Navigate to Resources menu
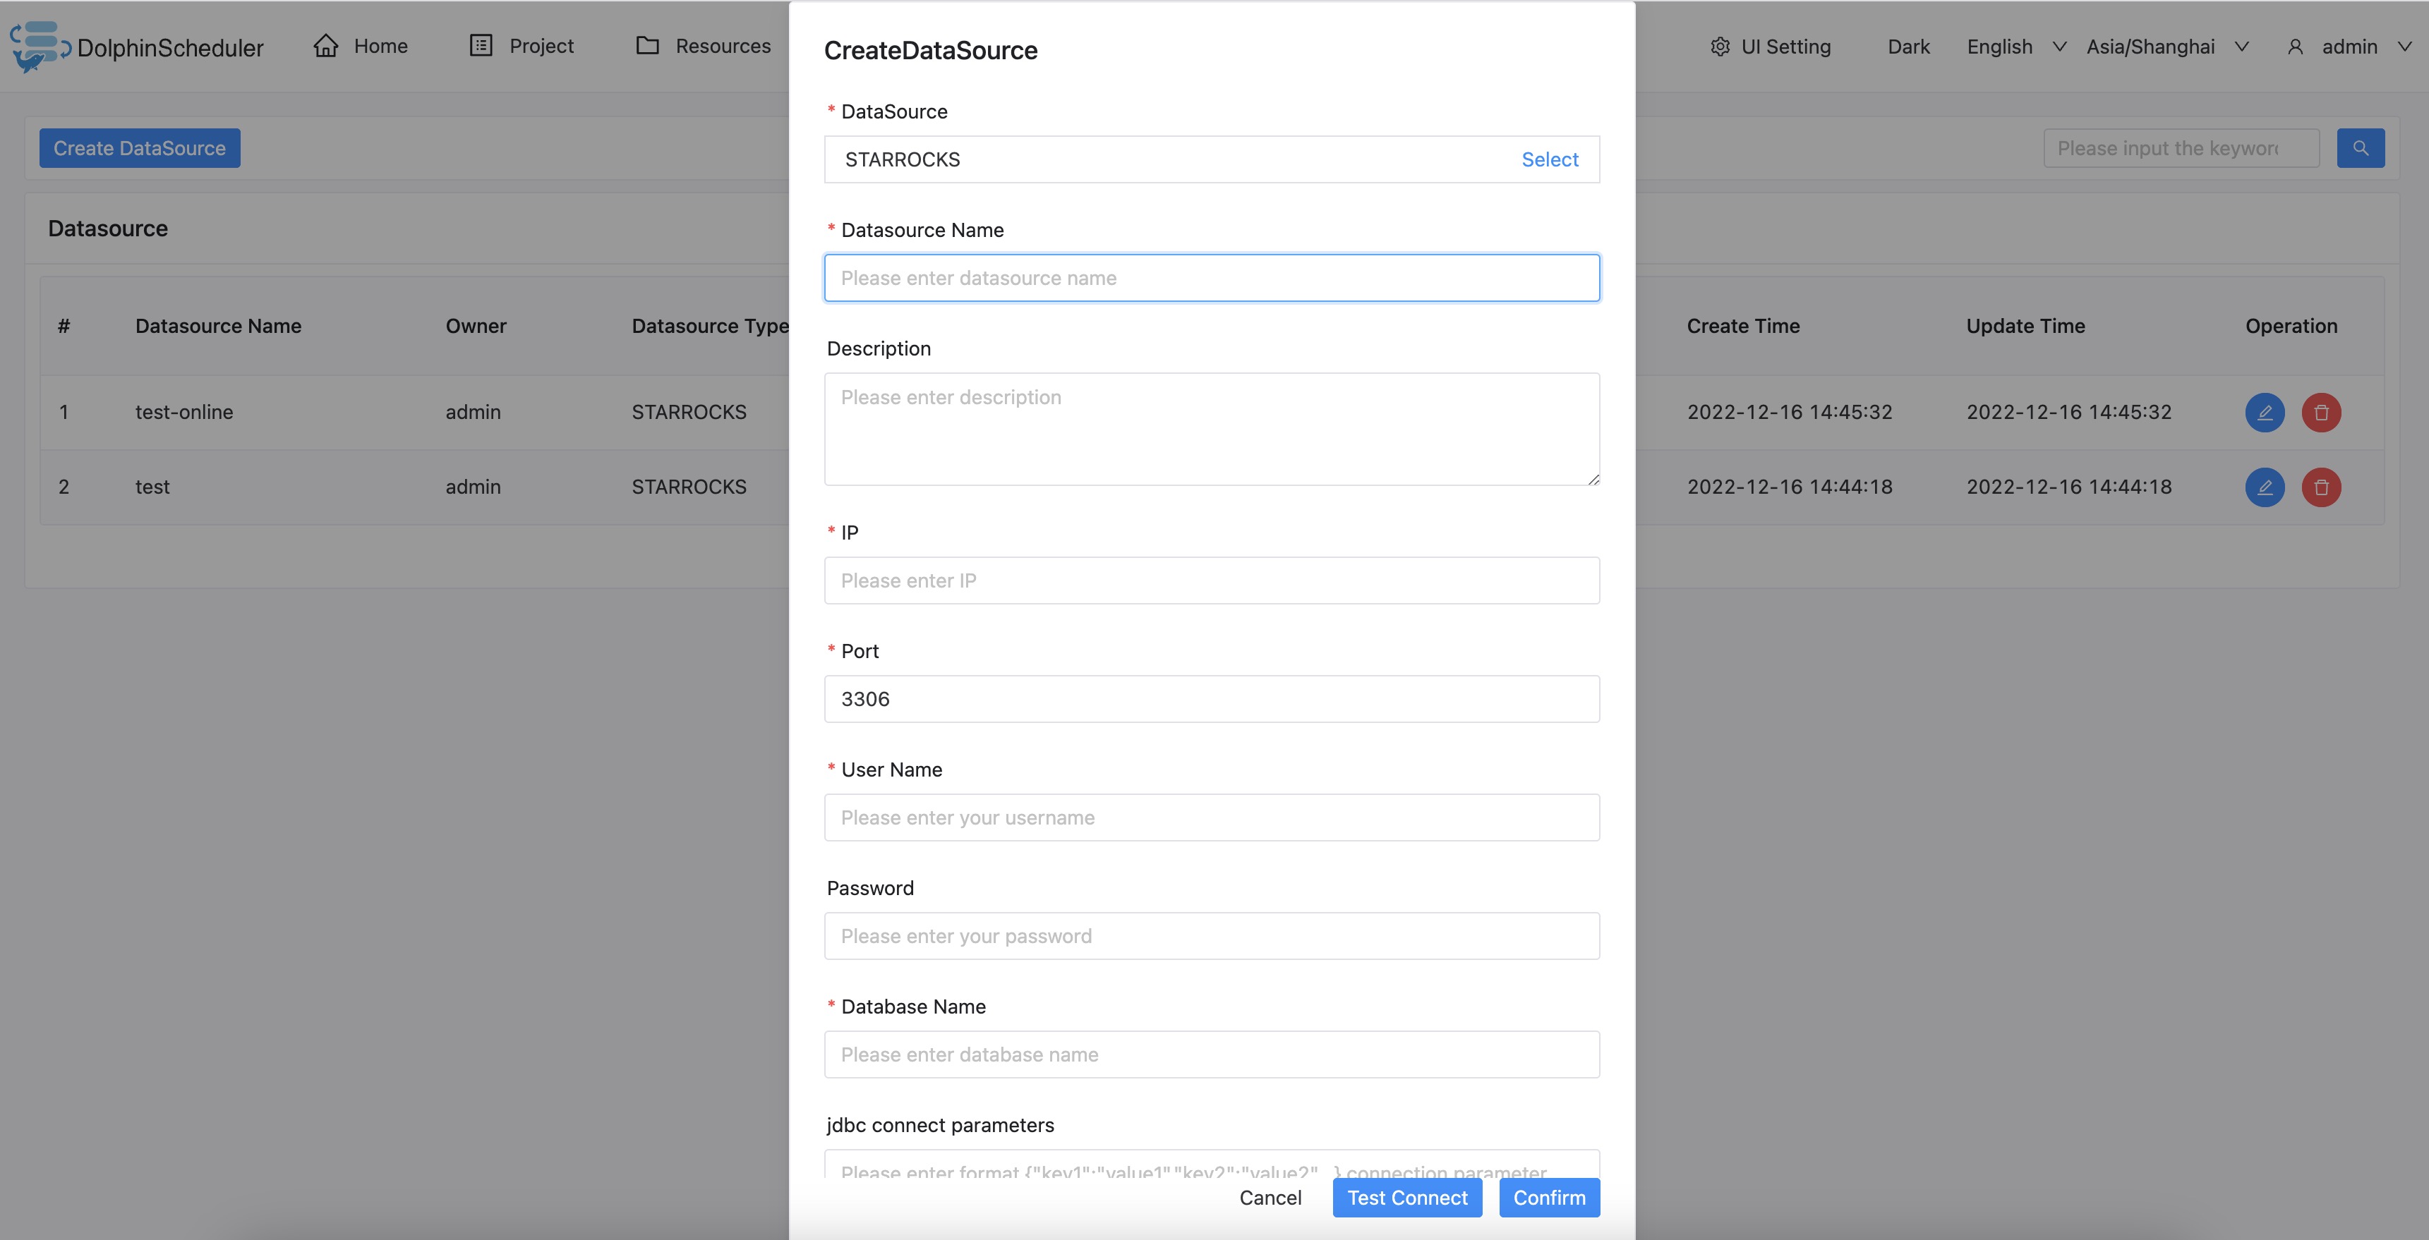 pos(704,46)
